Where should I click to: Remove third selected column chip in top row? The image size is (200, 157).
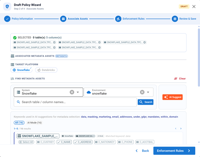(x=144, y=42)
